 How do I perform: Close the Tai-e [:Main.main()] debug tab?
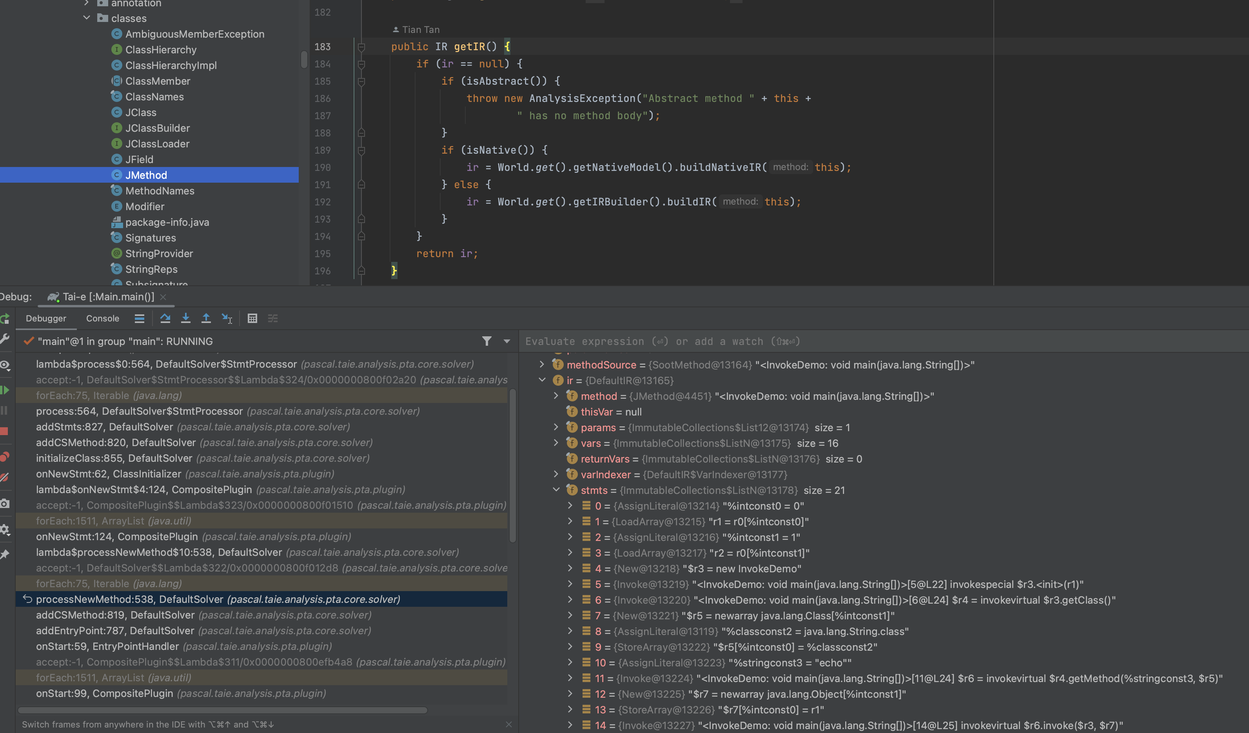click(x=163, y=297)
